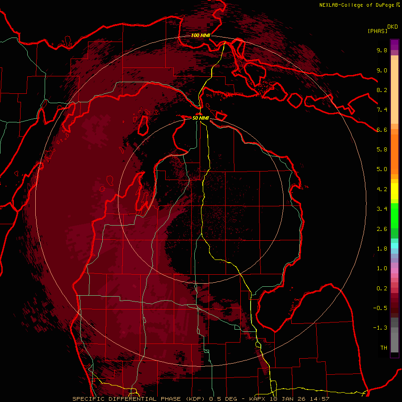Select the 3.4 legend value
Viewport: 402px width, 402px height.
[x=382, y=209]
